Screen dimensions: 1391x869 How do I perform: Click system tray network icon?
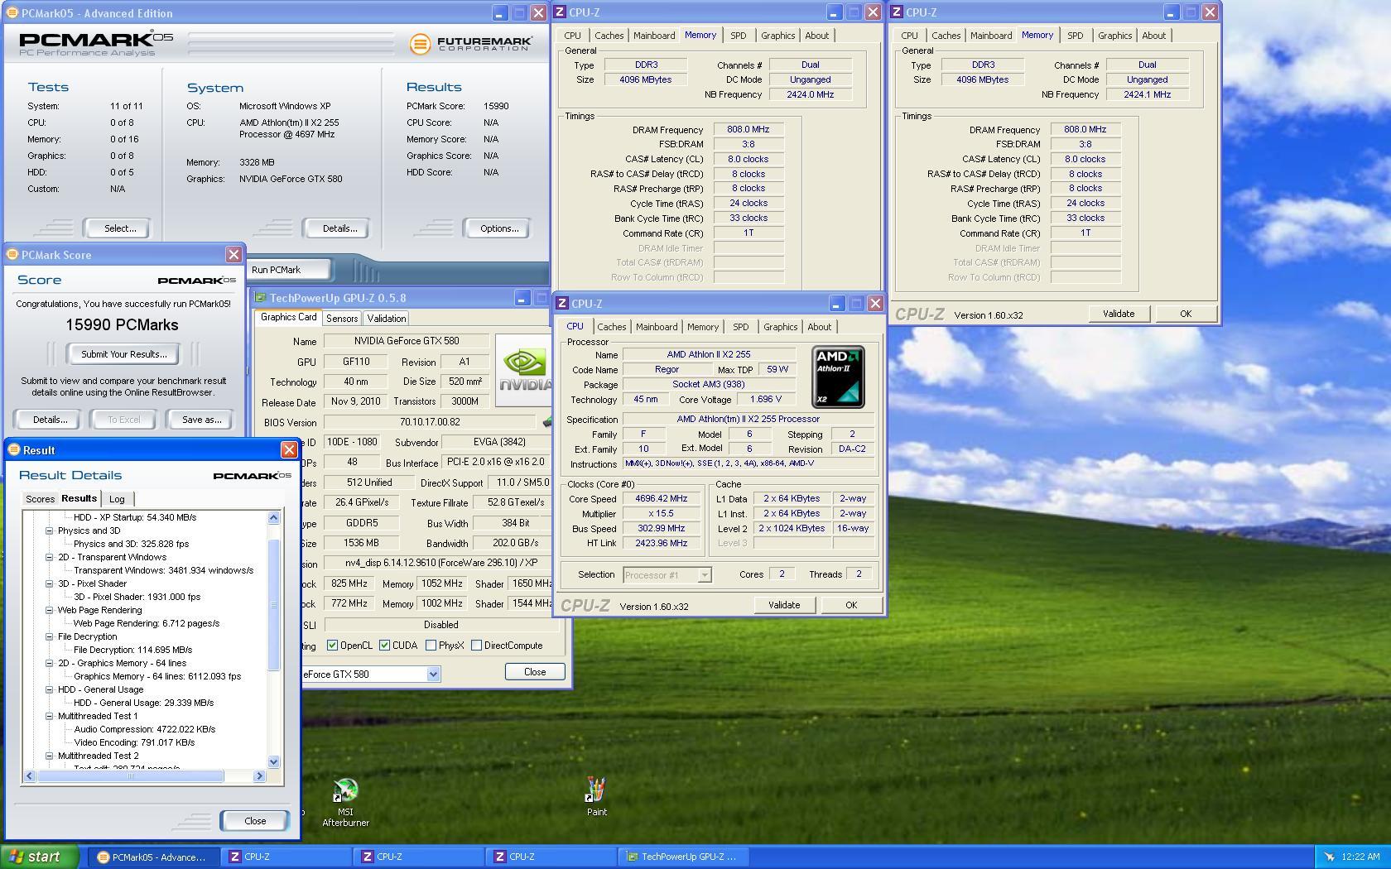(1330, 857)
